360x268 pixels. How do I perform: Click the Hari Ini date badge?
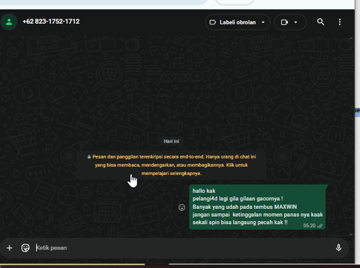(171, 141)
